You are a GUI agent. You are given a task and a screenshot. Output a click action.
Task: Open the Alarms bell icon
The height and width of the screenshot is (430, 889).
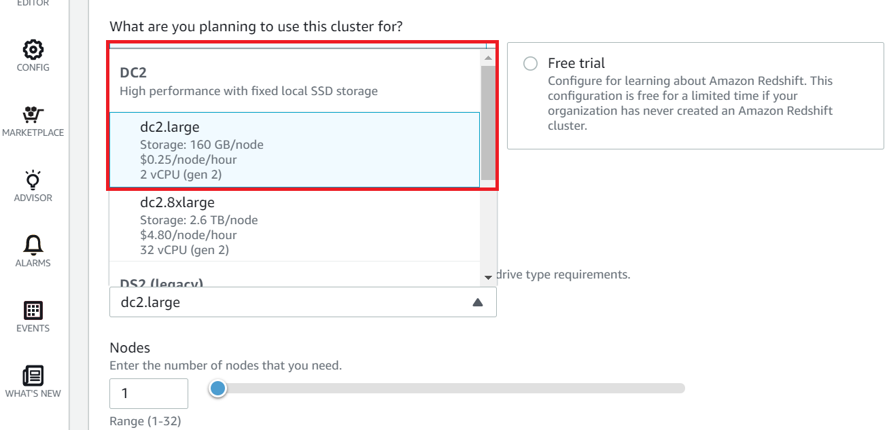click(33, 245)
